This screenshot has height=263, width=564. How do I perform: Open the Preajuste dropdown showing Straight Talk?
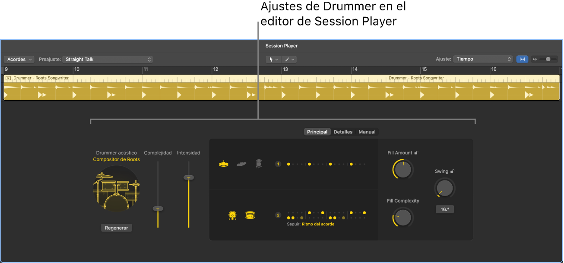(x=107, y=59)
